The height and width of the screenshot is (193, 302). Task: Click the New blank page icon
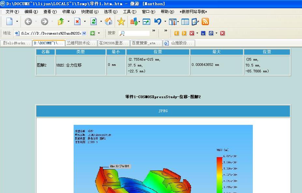click(9, 22)
